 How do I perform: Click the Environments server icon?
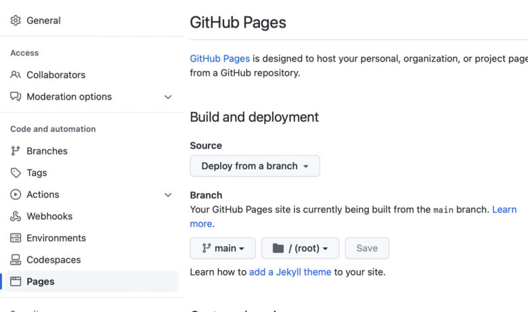pyautogui.click(x=16, y=238)
